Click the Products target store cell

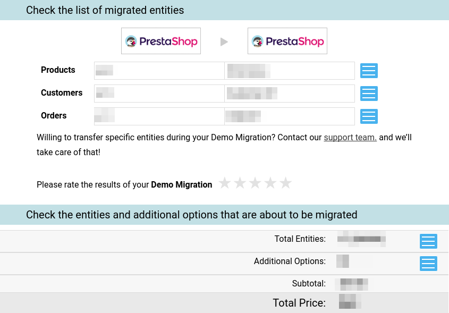pyautogui.click(x=290, y=71)
